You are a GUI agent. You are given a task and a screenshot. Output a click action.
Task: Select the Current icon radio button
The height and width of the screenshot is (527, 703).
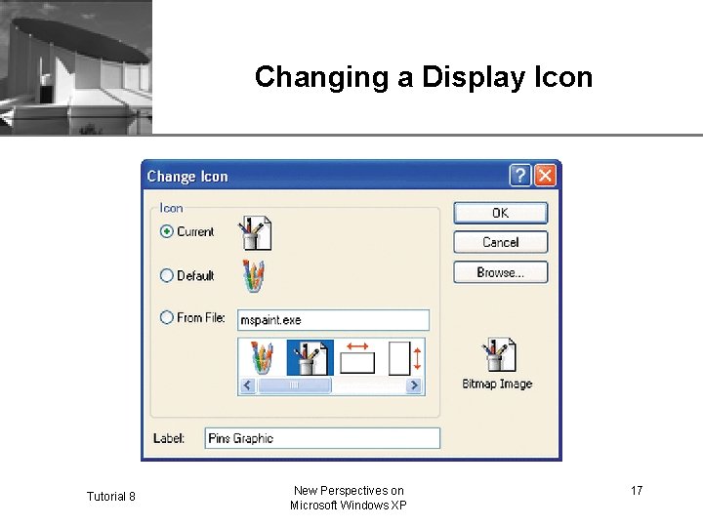point(166,231)
